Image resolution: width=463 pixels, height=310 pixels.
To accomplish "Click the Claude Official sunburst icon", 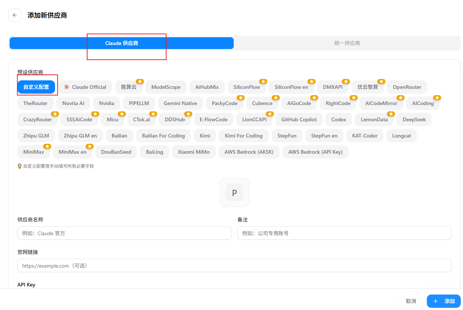I will [66, 87].
